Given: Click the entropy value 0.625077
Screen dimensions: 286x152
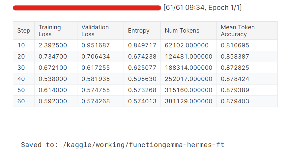Looking at the screenshot, I should (142, 68).
